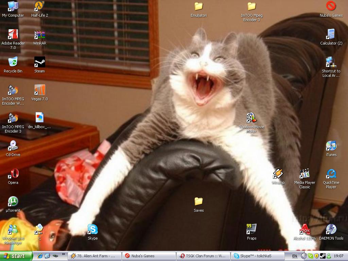Open iTunes from the desktop
Viewport: 348px width, 261px height.
pyautogui.click(x=330, y=145)
